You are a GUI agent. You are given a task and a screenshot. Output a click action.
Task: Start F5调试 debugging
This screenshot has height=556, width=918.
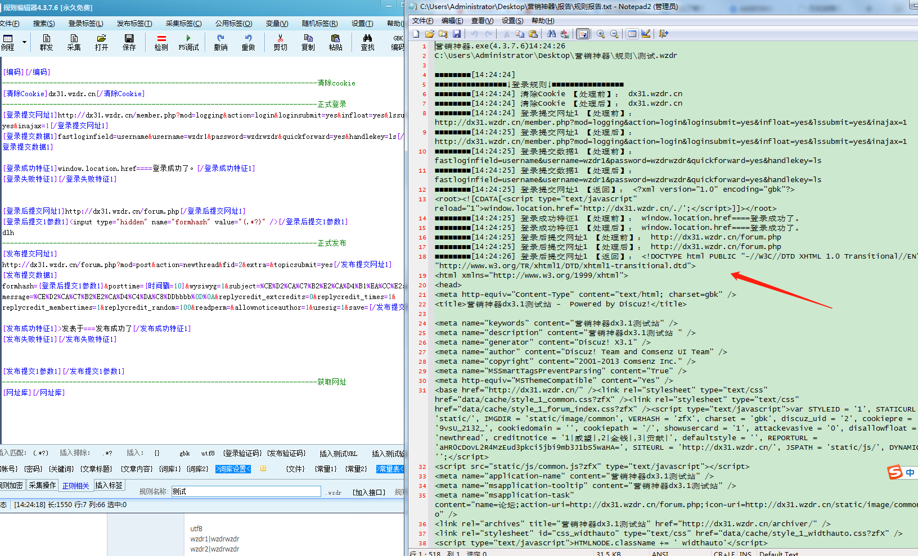188,42
